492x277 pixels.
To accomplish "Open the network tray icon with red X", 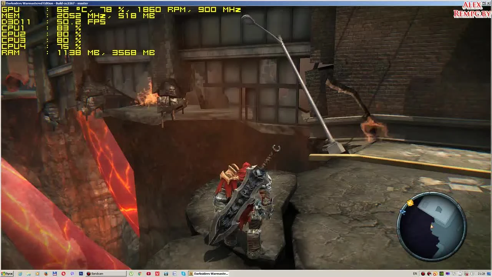I will coord(466,274).
